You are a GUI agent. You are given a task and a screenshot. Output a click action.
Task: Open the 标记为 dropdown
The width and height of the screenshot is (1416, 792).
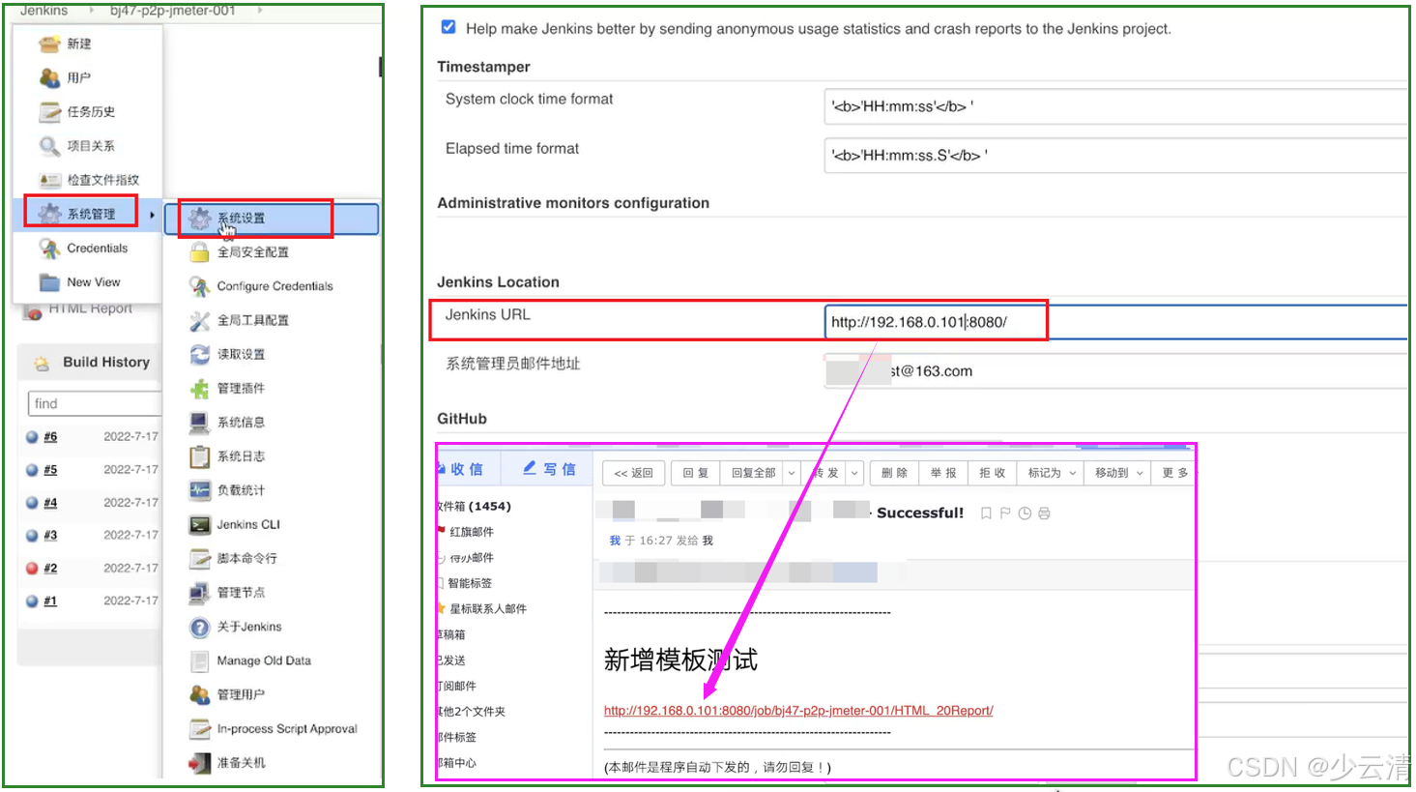coord(1051,473)
